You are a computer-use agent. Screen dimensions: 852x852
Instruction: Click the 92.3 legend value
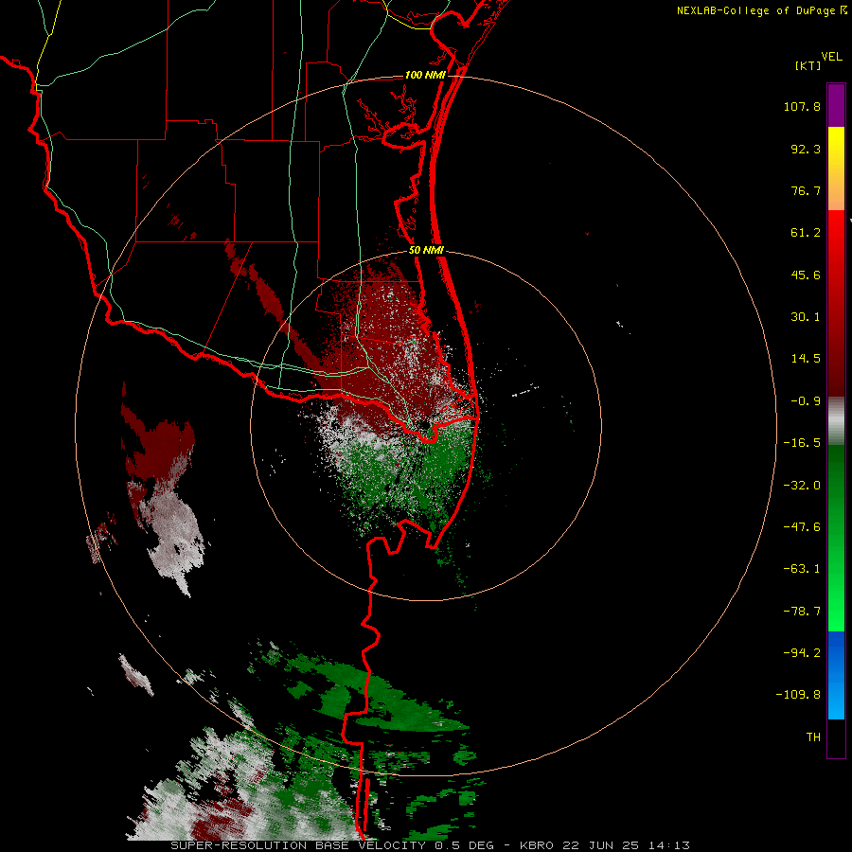pyautogui.click(x=806, y=149)
